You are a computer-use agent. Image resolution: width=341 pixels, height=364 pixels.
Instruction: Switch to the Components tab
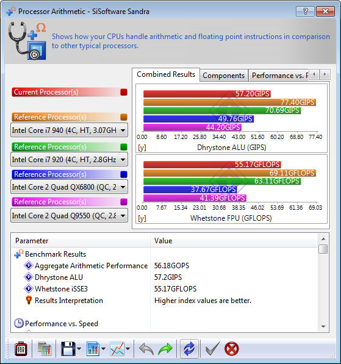(x=223, y=76)
